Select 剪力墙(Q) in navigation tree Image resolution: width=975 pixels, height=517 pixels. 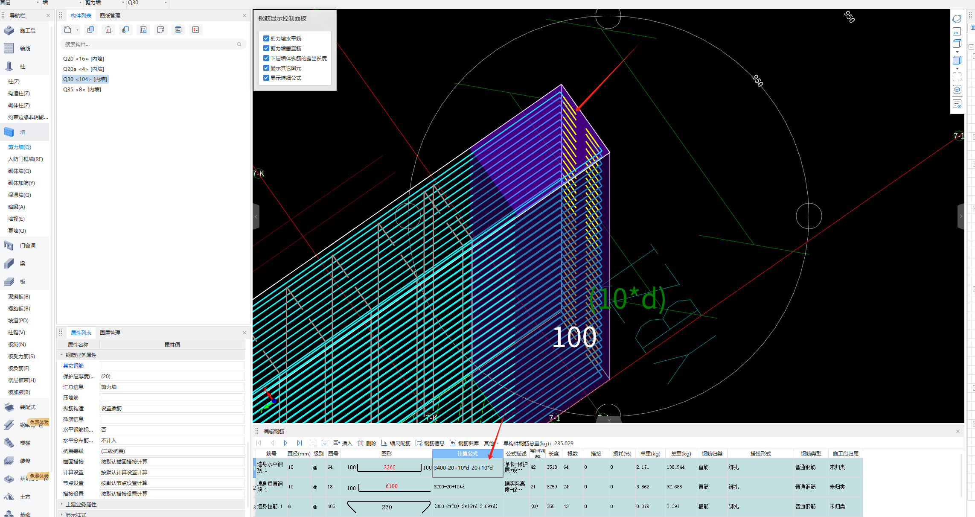(x=20, y=147)
